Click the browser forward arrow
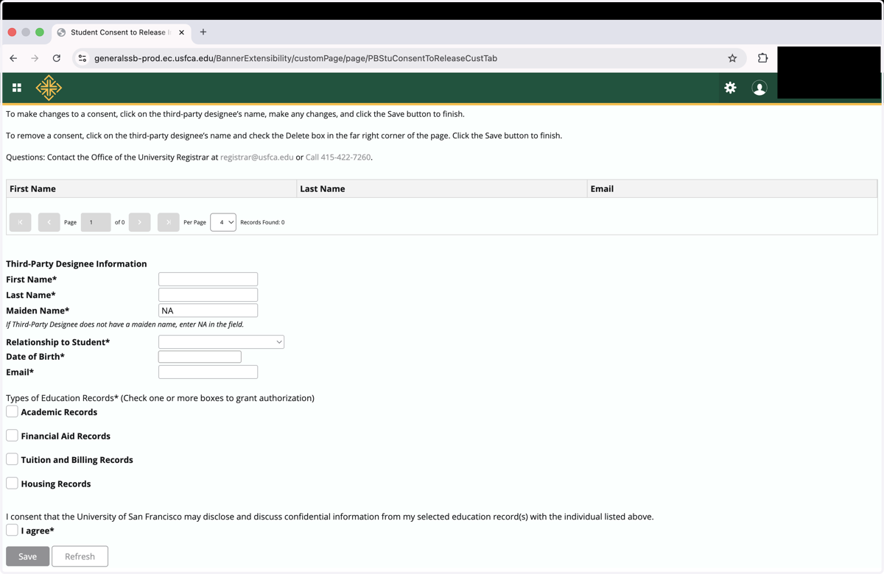 tap(35, 58)
